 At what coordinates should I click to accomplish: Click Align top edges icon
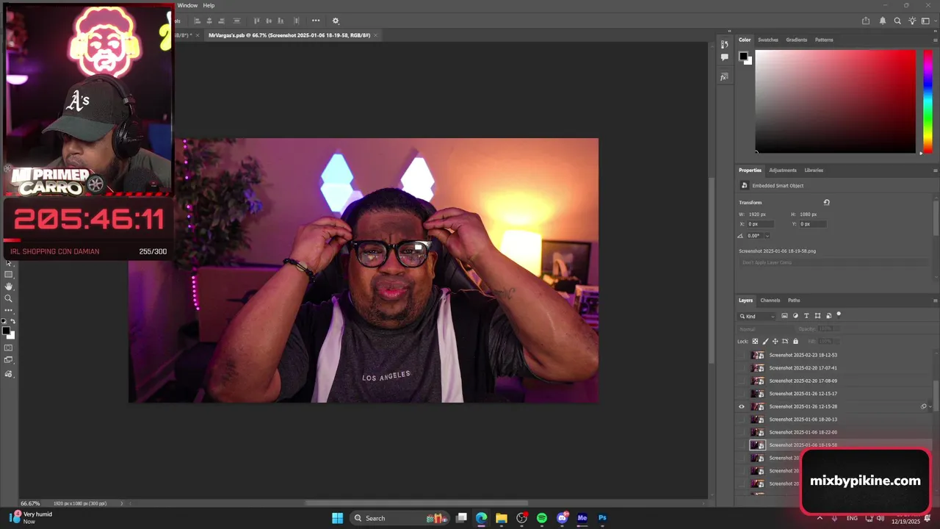click(257, 21)
